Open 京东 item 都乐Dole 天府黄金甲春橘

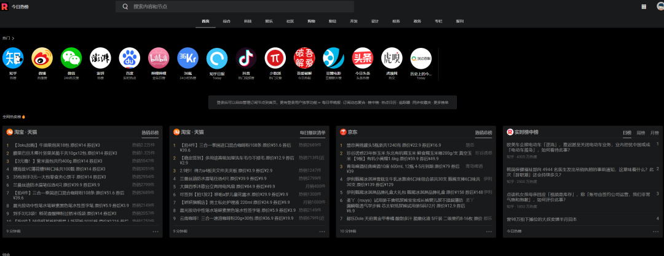tap(414, 219)
